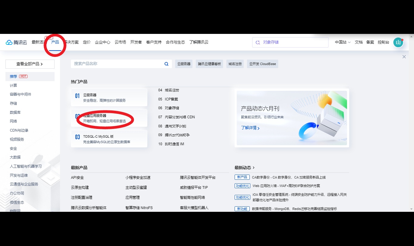Select the 存储 category
The image size is (414, 246).
(x=13, y=103)
